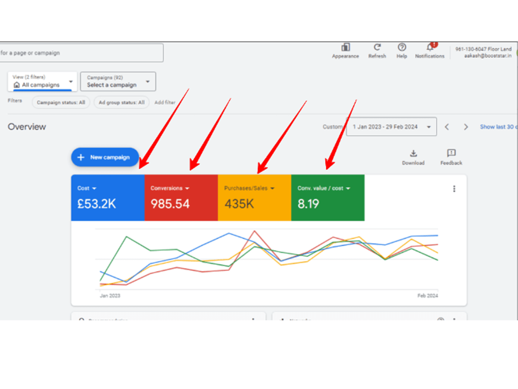Click the Show last 30 days link
This screenshot has width=518, height=389.
(498, 127)
